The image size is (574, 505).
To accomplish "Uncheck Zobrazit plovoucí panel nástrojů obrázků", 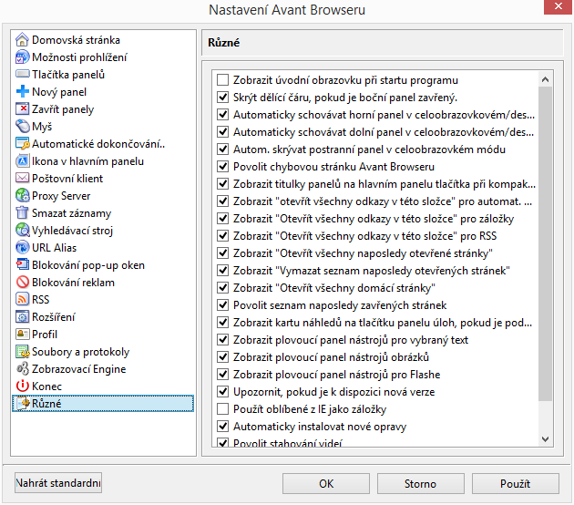I will pyautogui.click(x=222, y=356).
